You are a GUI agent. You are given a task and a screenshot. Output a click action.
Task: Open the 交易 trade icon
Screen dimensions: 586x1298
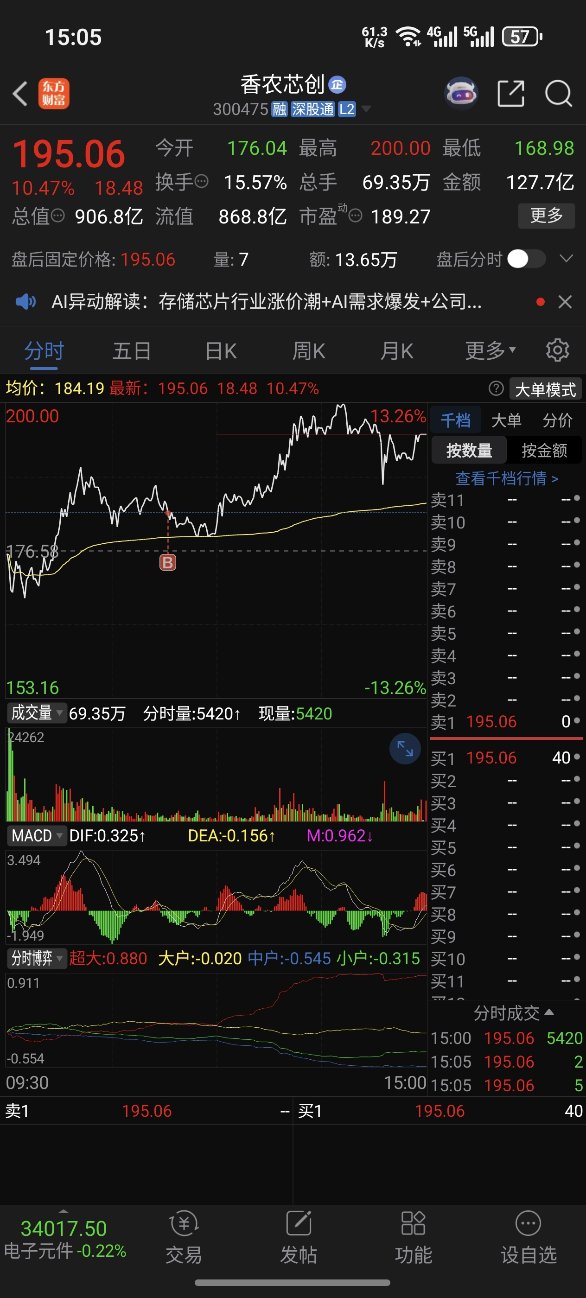(184, 1238)
